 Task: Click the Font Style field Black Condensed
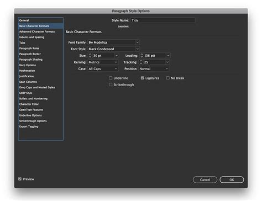pos(112,49)
